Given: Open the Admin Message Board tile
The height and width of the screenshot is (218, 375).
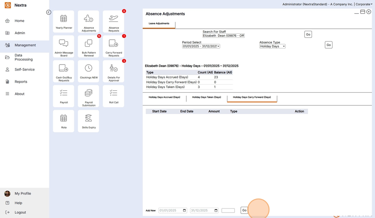Looking at the screenshot, I should point(64,47).
